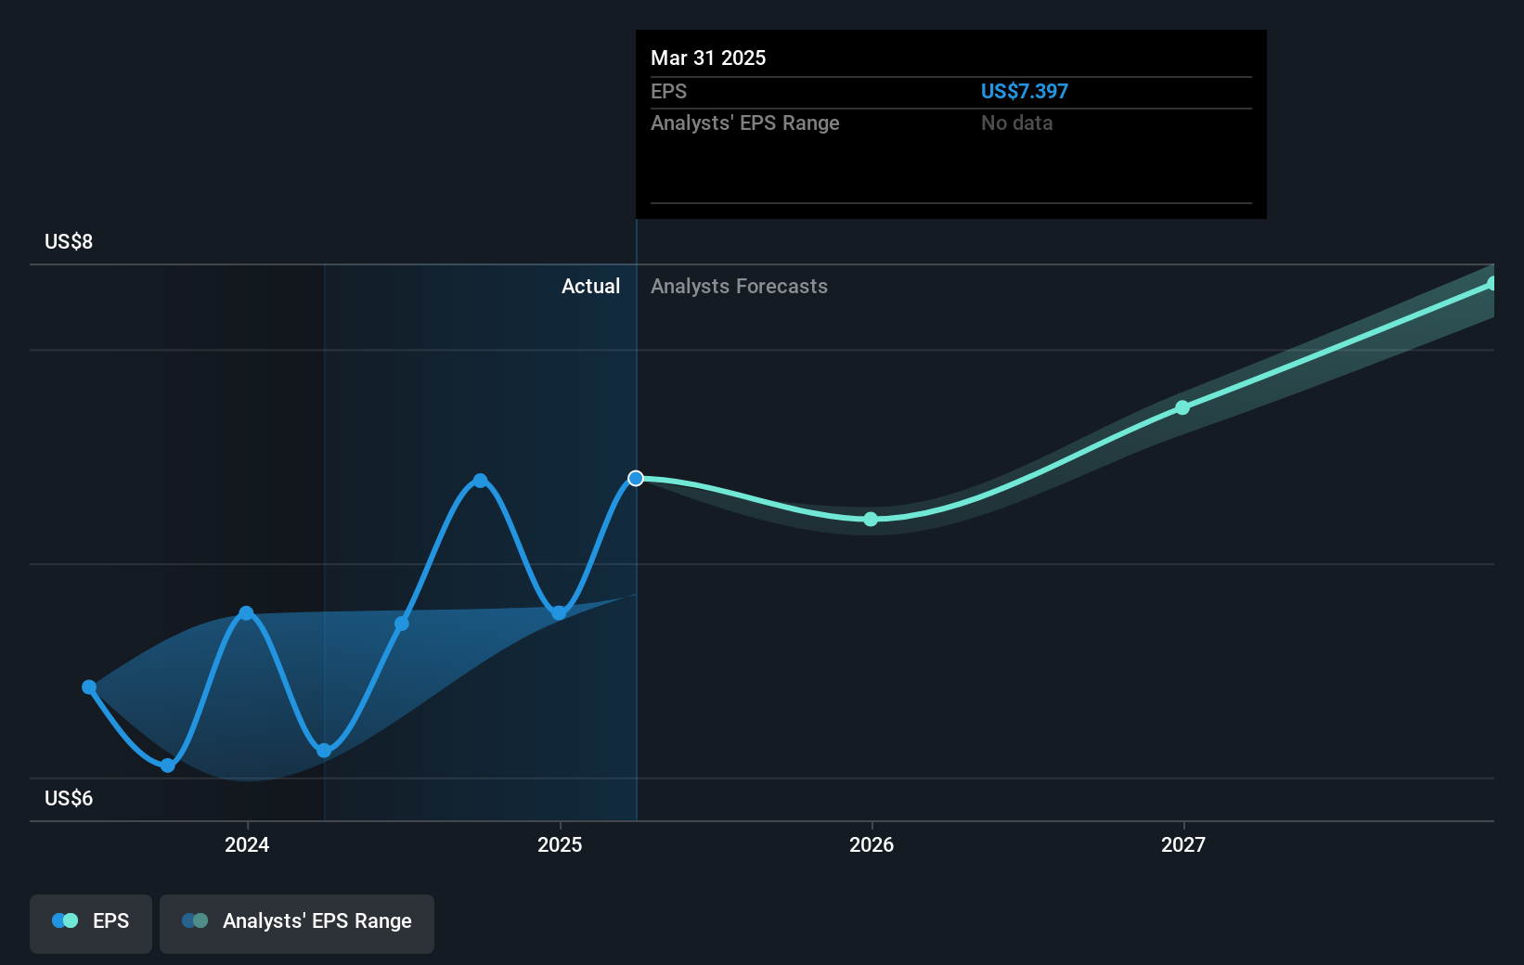Image resolution: width=1524 pixels, height=965 pixels.
Task: Click the Analysts' EPS Range row label in tooltip
Action: coord(745,123)
